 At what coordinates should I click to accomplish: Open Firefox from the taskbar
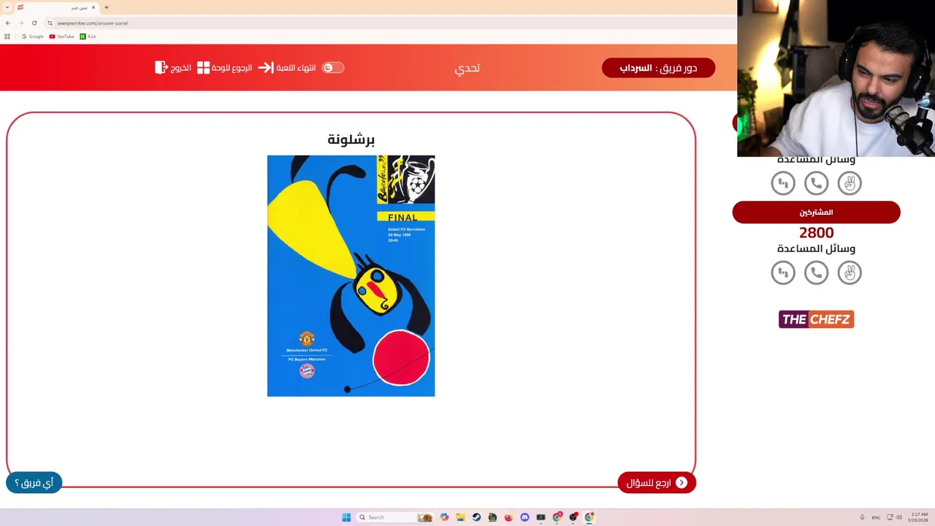coord(508,517)
